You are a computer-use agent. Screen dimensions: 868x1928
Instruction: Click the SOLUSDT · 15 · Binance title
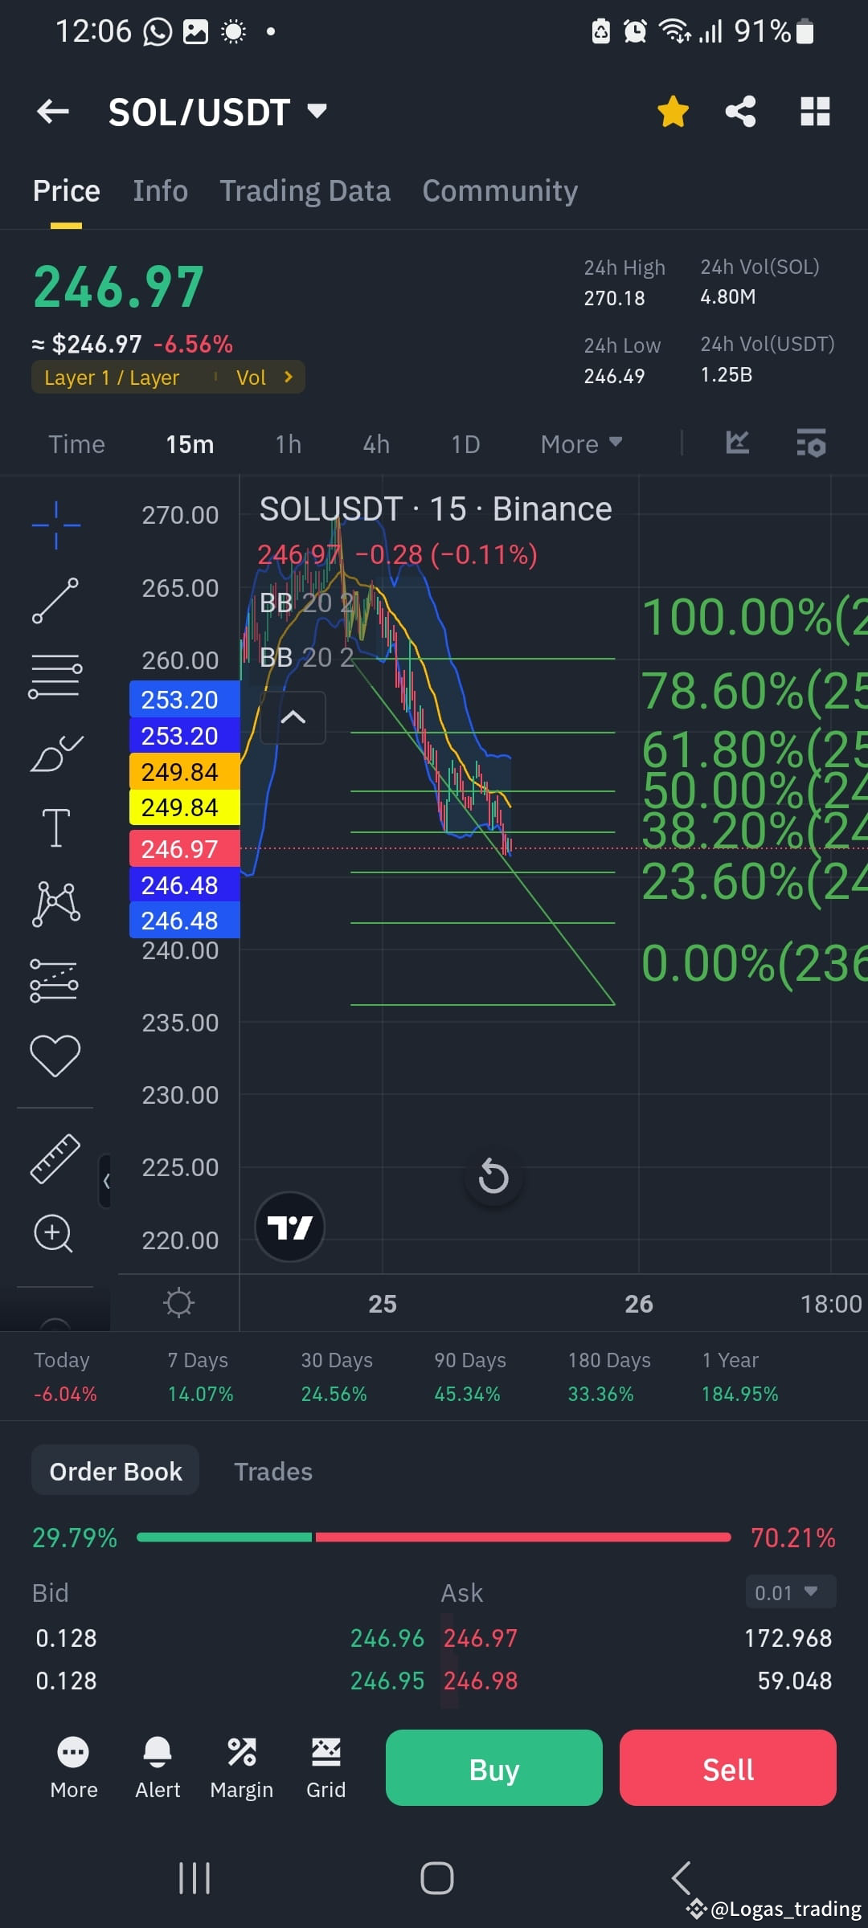[x=436, y=509]
